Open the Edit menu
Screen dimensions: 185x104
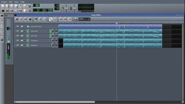point(10,2)
